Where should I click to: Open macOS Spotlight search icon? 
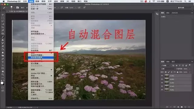point(185,1)
